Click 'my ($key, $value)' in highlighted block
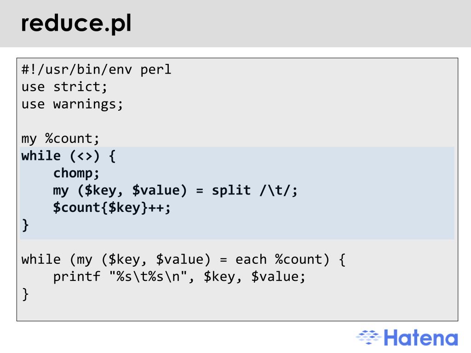Screen dimensions: 471x353 tap(120, 191)
